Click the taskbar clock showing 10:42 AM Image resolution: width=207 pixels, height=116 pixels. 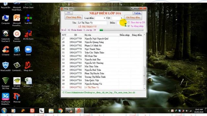[x=199, y=111]
